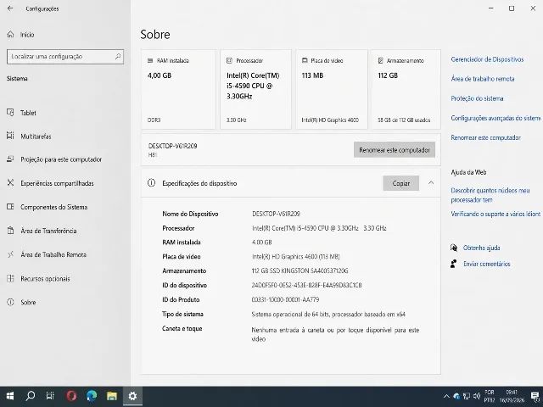Click the Multitarefas icon in sidebar

point(10,136)
